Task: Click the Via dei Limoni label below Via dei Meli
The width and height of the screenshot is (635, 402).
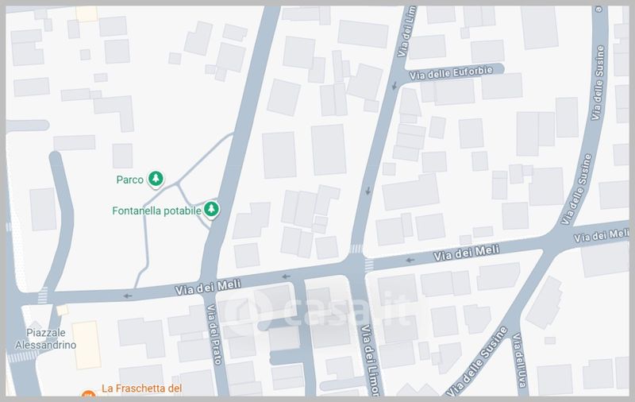Action: (x=369, y=358)
